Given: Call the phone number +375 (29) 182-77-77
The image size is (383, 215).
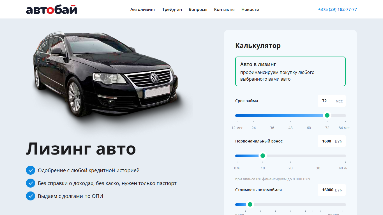Looking at the screenshot, I should pyautogui.click(x=337, y=10).
